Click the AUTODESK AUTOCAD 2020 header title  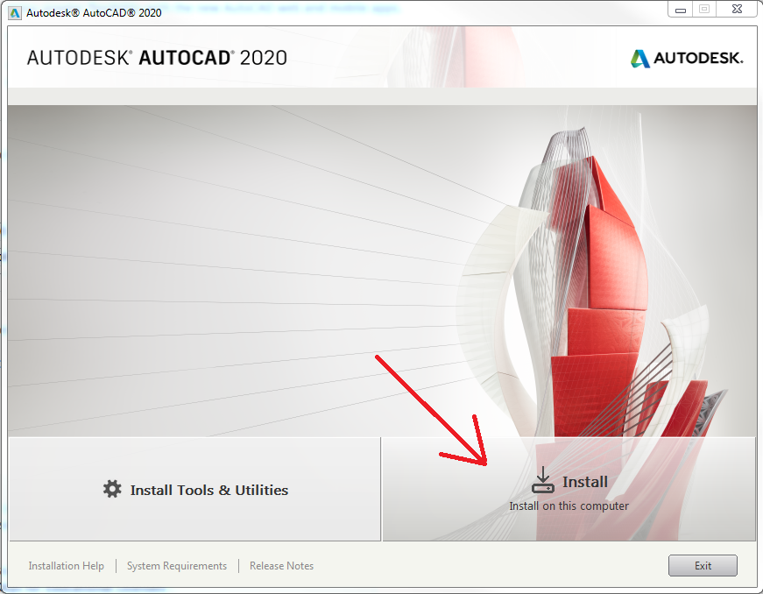click(157, 58)
